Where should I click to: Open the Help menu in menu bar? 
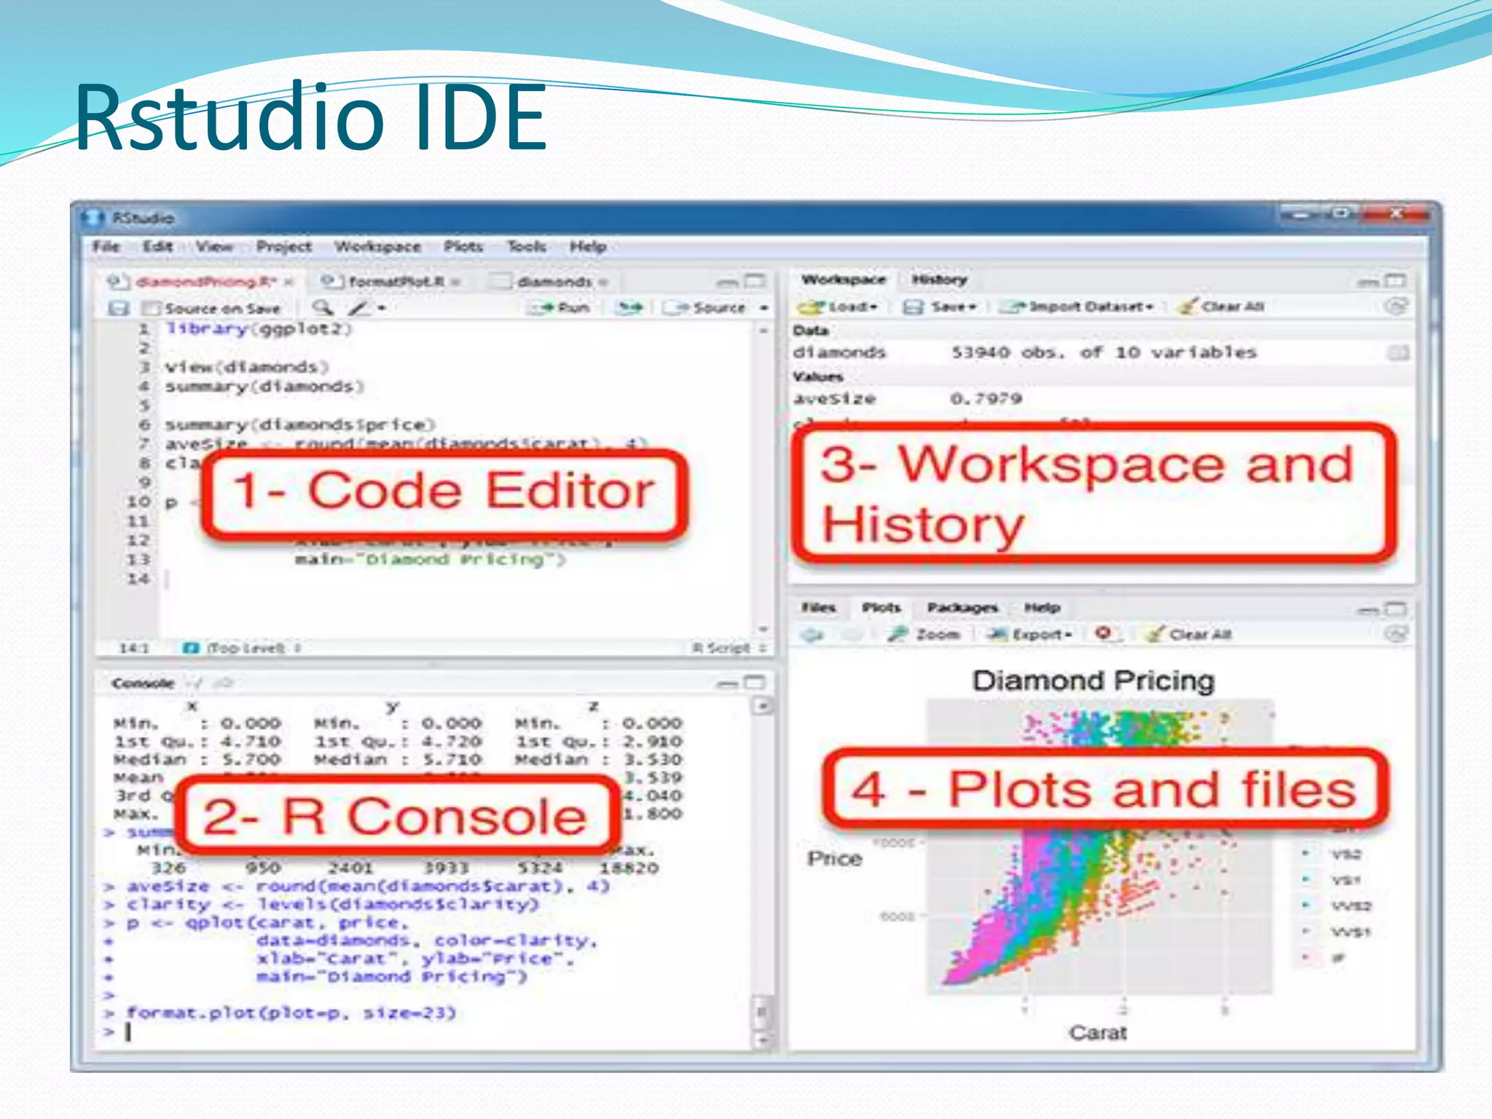point(588,246)
